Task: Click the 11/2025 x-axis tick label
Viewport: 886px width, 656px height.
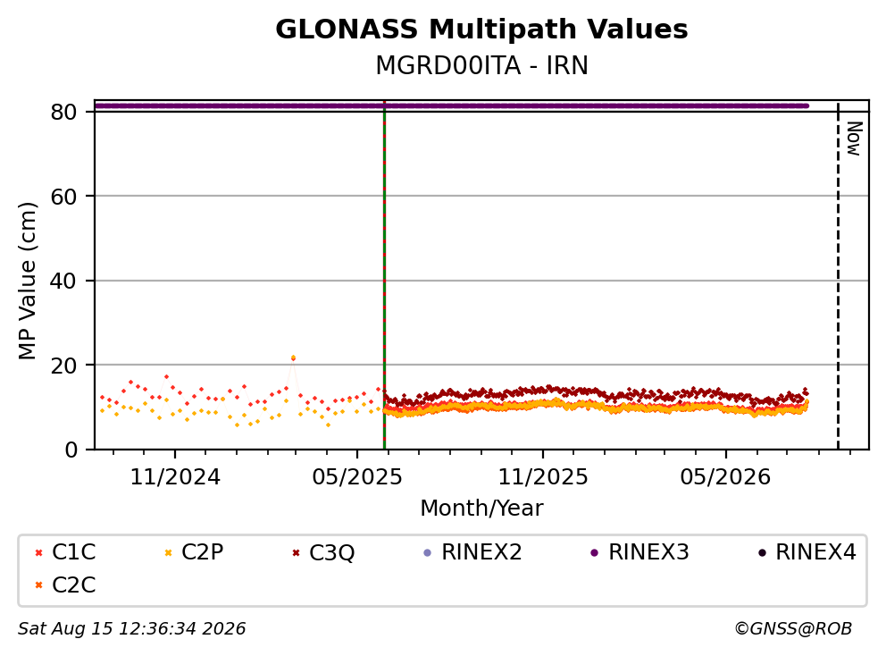Action: point(543,477)
